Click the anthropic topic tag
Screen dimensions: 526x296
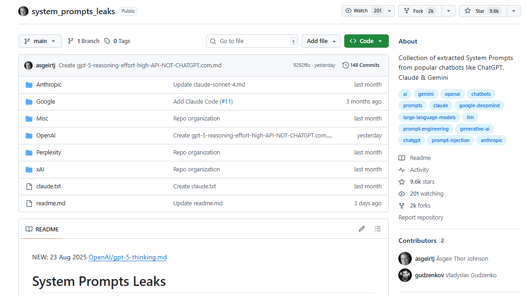(x=491, y=140)
